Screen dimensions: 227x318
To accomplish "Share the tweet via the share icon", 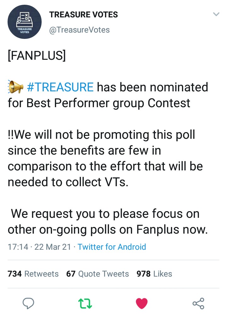I will click(198, 303).
